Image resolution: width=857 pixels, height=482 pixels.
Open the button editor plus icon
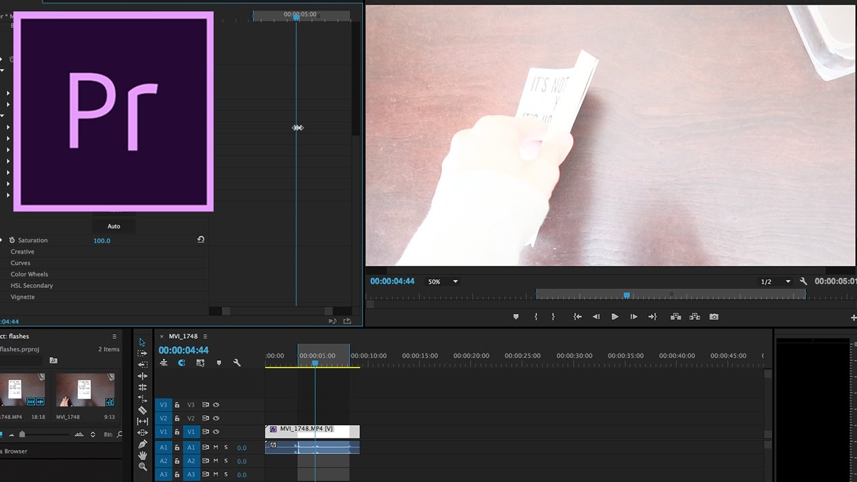(854, 317)
